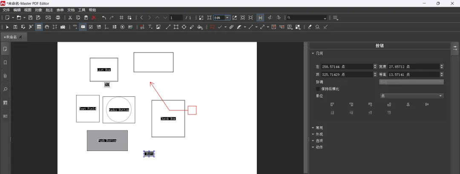Toggle the grid display icon
This screenshot has width=460, height=174.
tap(121, 17)
